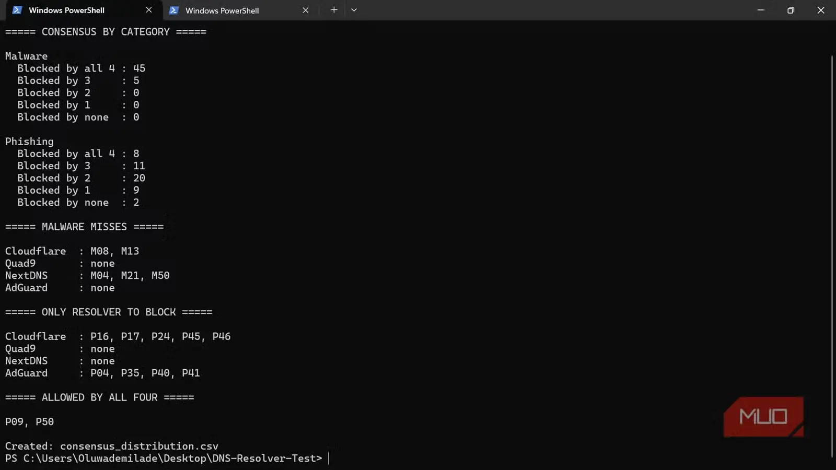Close the terminal window
The width and height of the screenshot is (836, 470).
coord(821,10)
